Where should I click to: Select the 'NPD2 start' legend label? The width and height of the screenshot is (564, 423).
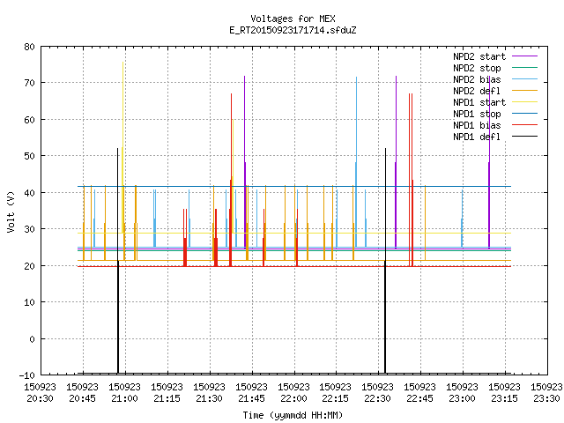(x=479, y=56)
